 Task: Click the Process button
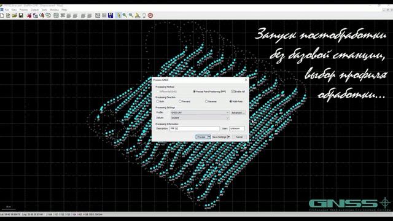201,137
